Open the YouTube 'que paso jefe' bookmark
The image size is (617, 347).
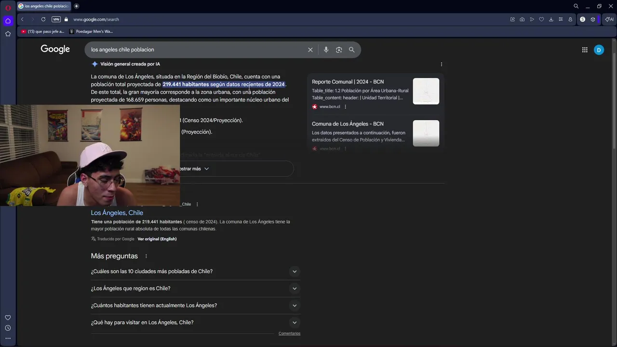pos(42,31)
